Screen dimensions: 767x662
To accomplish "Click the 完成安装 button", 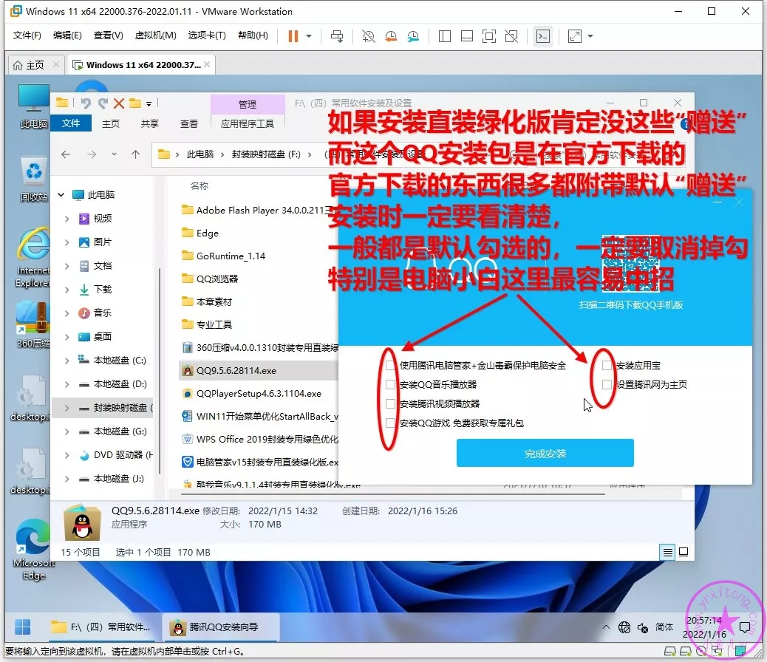I will click(x=545, y=454).
